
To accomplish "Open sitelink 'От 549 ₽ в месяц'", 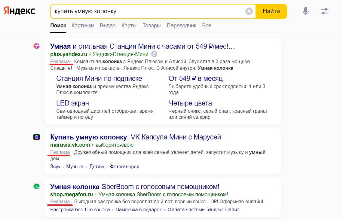I will pyautogui.click(x=196, y=78).
